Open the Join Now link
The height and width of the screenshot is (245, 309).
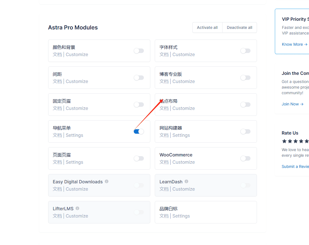click(x=292, y=104)
